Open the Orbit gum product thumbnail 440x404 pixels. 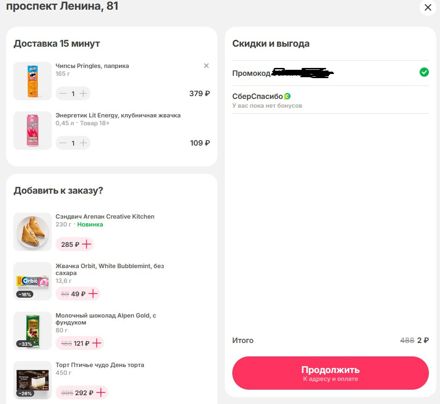point(32,281)
